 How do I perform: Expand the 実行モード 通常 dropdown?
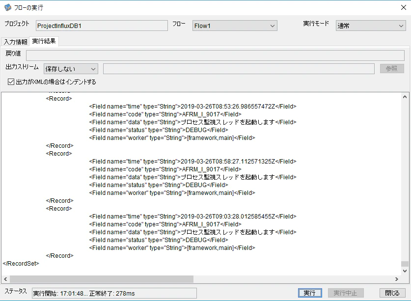[371, 26]
